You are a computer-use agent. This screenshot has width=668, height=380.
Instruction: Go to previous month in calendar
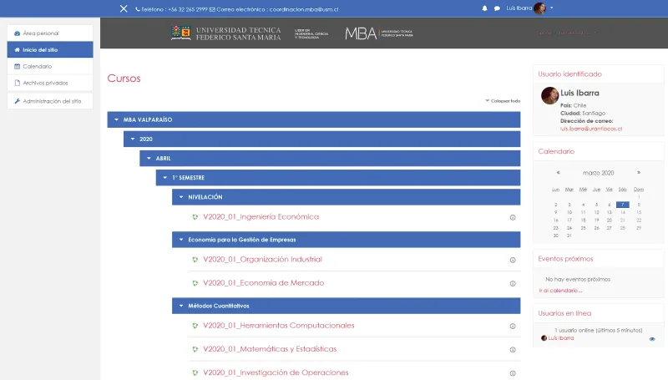558,173
